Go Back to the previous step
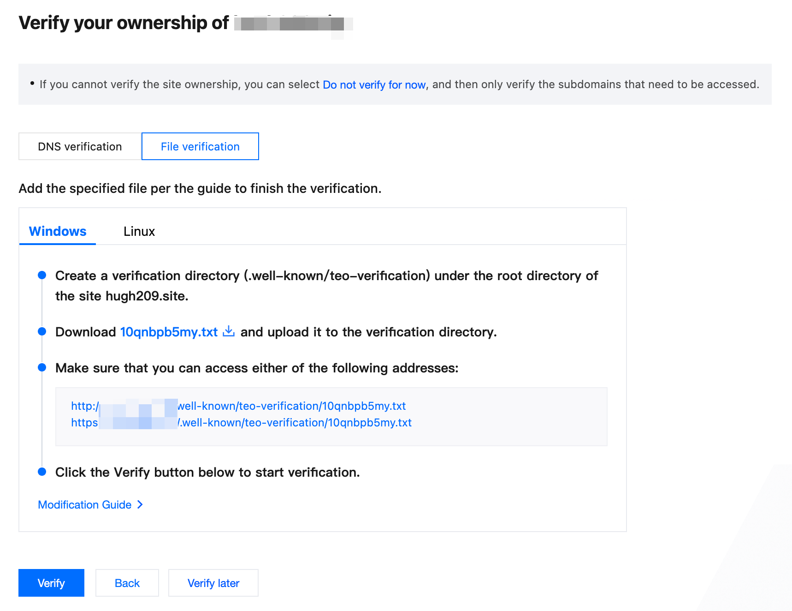Image resolution: width=792 pixels, height=611 pixels. coord(127,583)
